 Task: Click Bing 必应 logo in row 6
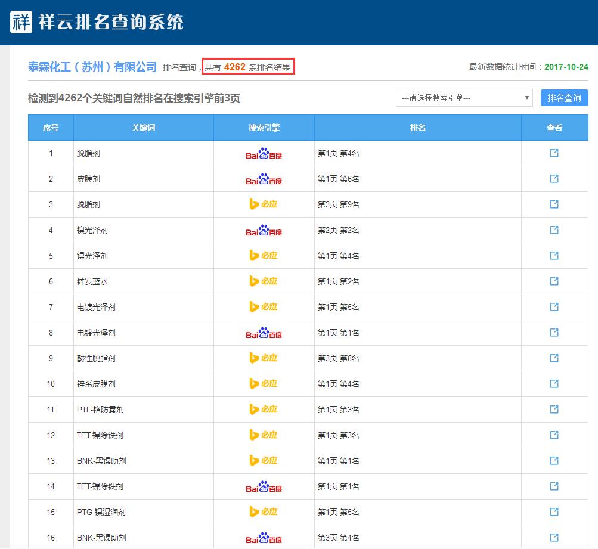[x=264, y=281]
